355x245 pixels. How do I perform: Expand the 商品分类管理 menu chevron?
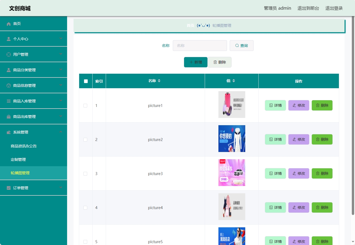click(x=61, y=70)
